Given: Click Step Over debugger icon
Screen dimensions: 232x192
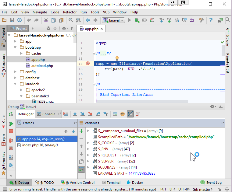Looking at the screenshot, I should (x=75, y=114).
